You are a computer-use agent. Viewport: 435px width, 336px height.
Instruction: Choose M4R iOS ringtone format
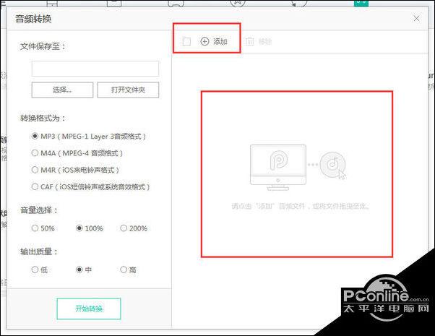(x=35, y=170)
